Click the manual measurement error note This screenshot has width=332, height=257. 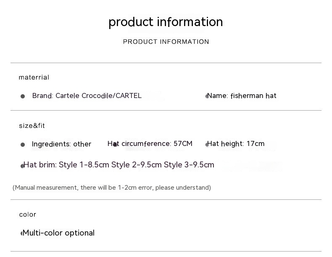click(x=112, y=188)
